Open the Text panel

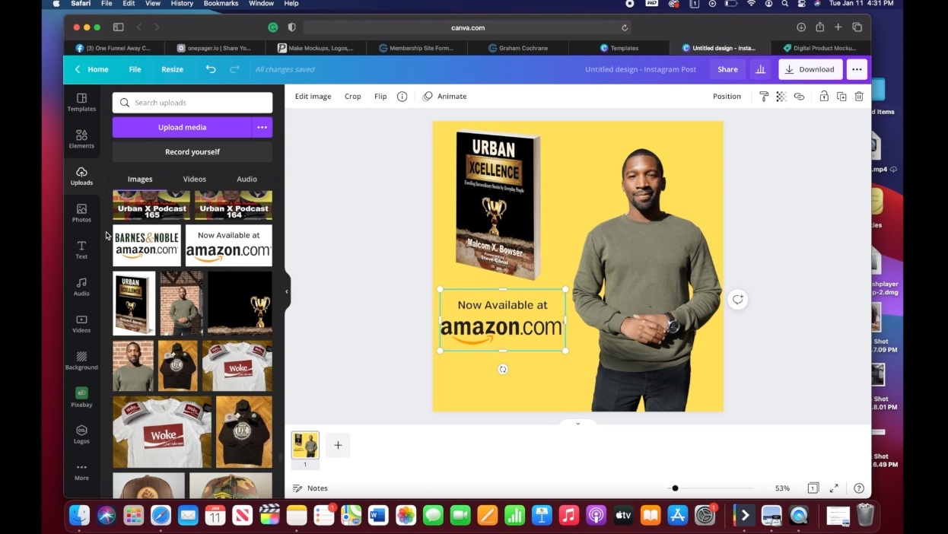[81, 250]
